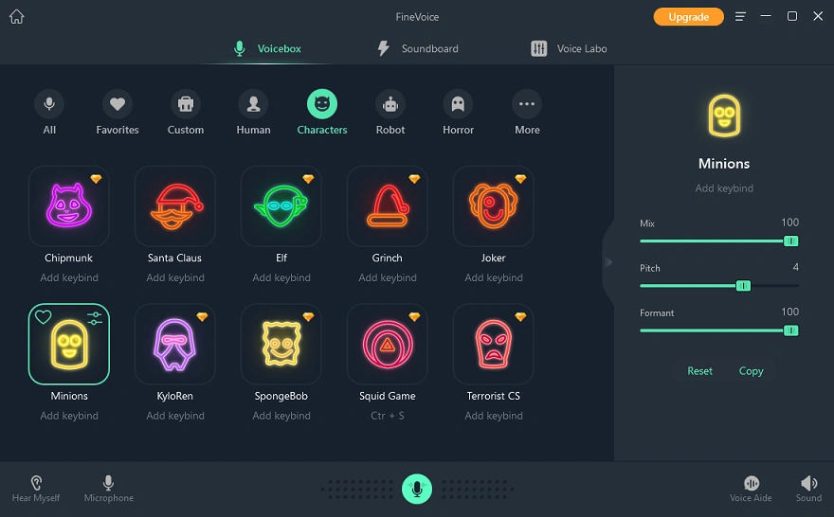This screenshot has width=834, height=517.
Task: Add keybind under KyloRen
Action: click(x=175, y=416)
